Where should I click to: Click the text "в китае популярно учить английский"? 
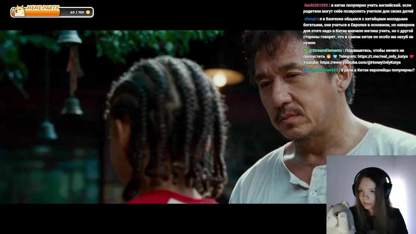(x=366, y=5)
